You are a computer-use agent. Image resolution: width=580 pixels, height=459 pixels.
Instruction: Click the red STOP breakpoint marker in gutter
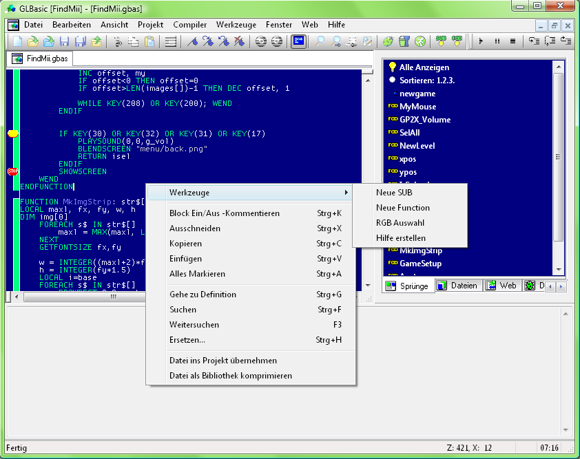(x=12, y=171)
